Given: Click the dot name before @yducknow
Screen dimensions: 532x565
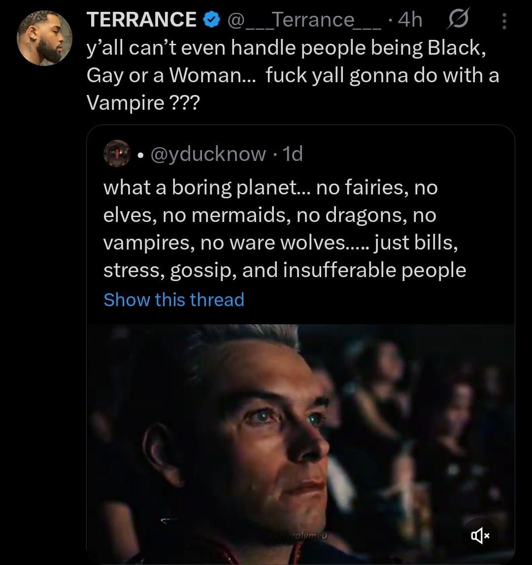Looking at the screenshot, I should pos(140,155).
